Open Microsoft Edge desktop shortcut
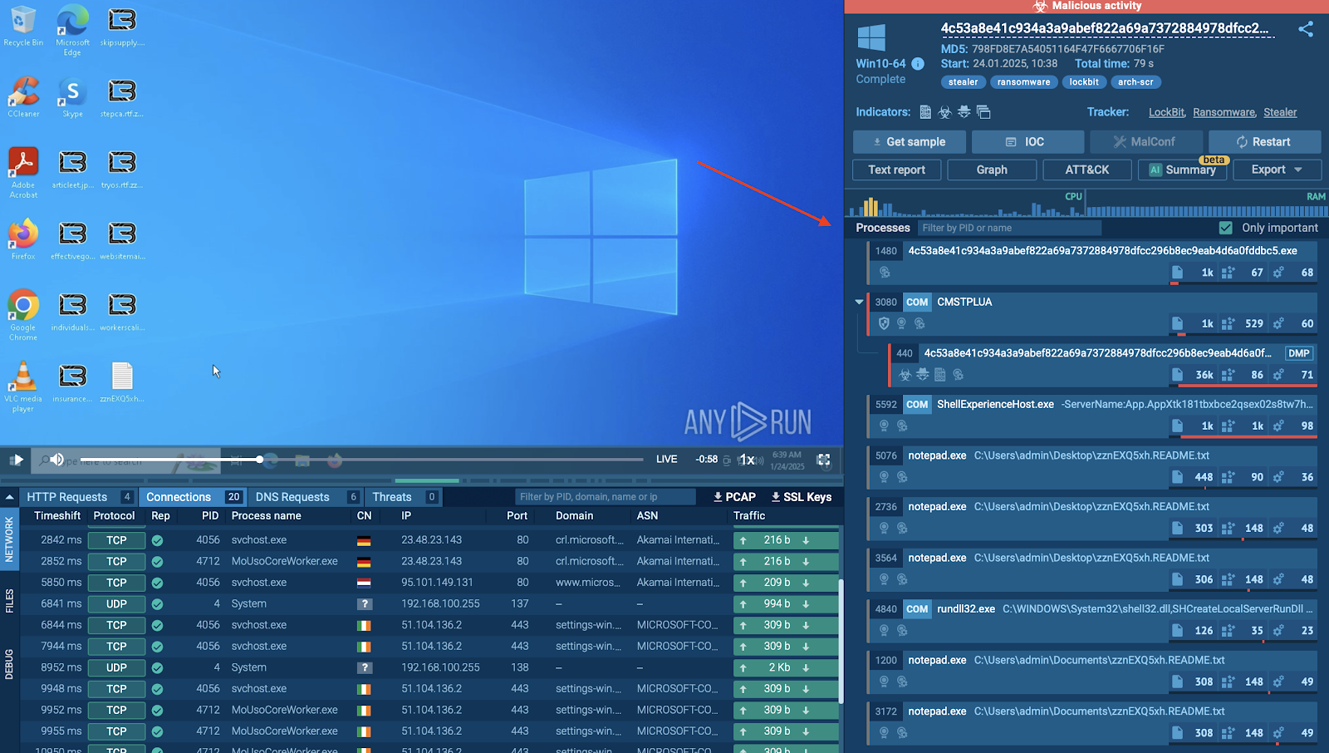1329x753 pixels. point(72,30)
